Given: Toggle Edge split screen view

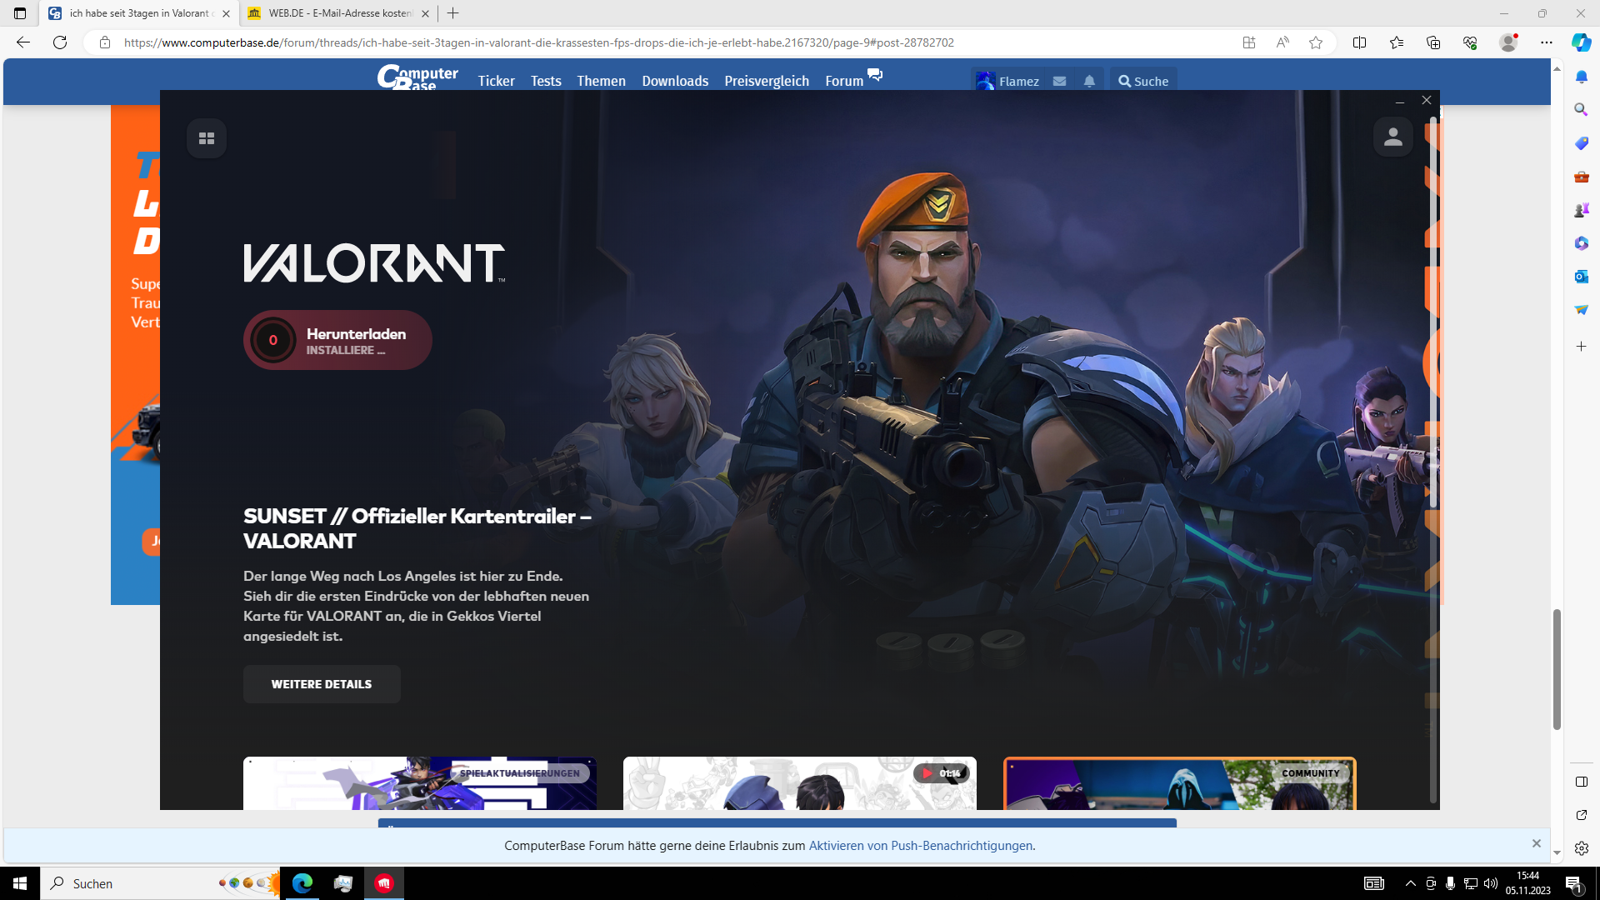Looking at the screenshot, I should click(1359, 42).
